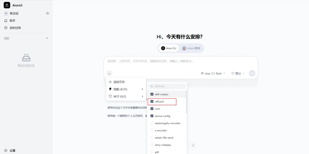Click the gear icon next to 设置
Viewport: 309px width, 154px height.
click(x=6, y=151)
